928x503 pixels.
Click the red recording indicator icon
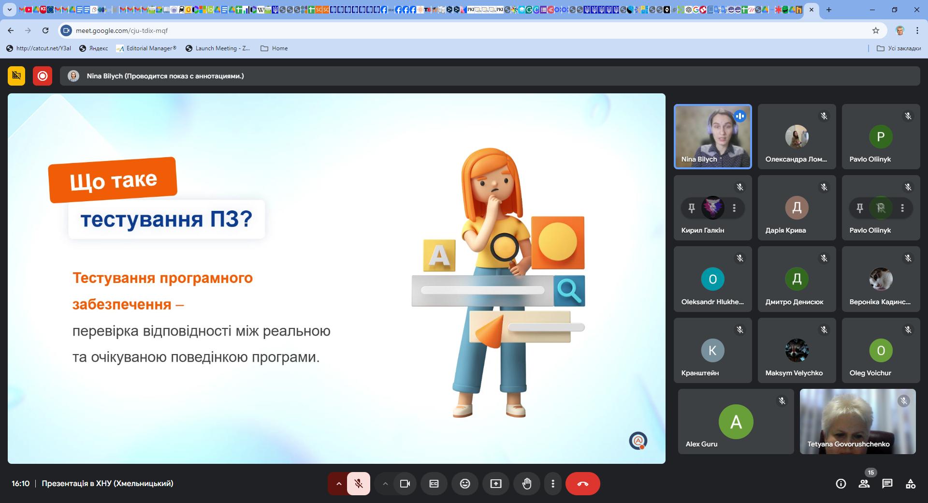pos(43,76)
